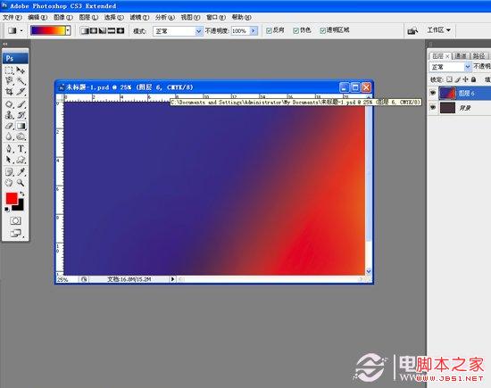Toggle the Reverse (反向) checkbox
The image size is (491, 388).
click(x=269, y=30)
